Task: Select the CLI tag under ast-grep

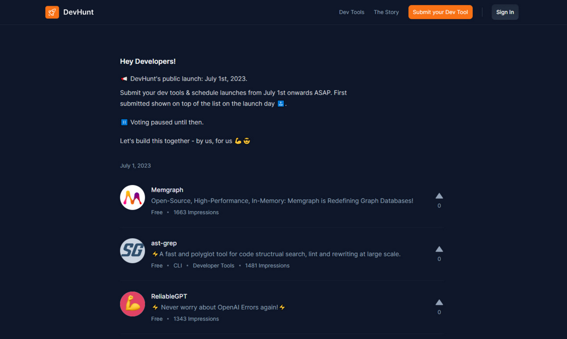Action: pos(177,265)
